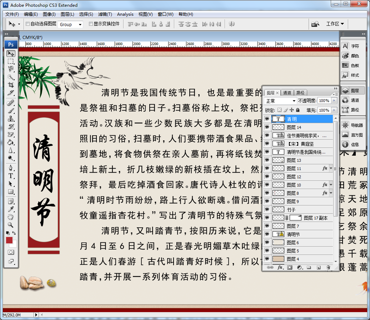The height and width of the screenshot is (320, 370).
Task: Select the Clone Stamp tool
Action: pyautogui.click(x=11, y=118)
